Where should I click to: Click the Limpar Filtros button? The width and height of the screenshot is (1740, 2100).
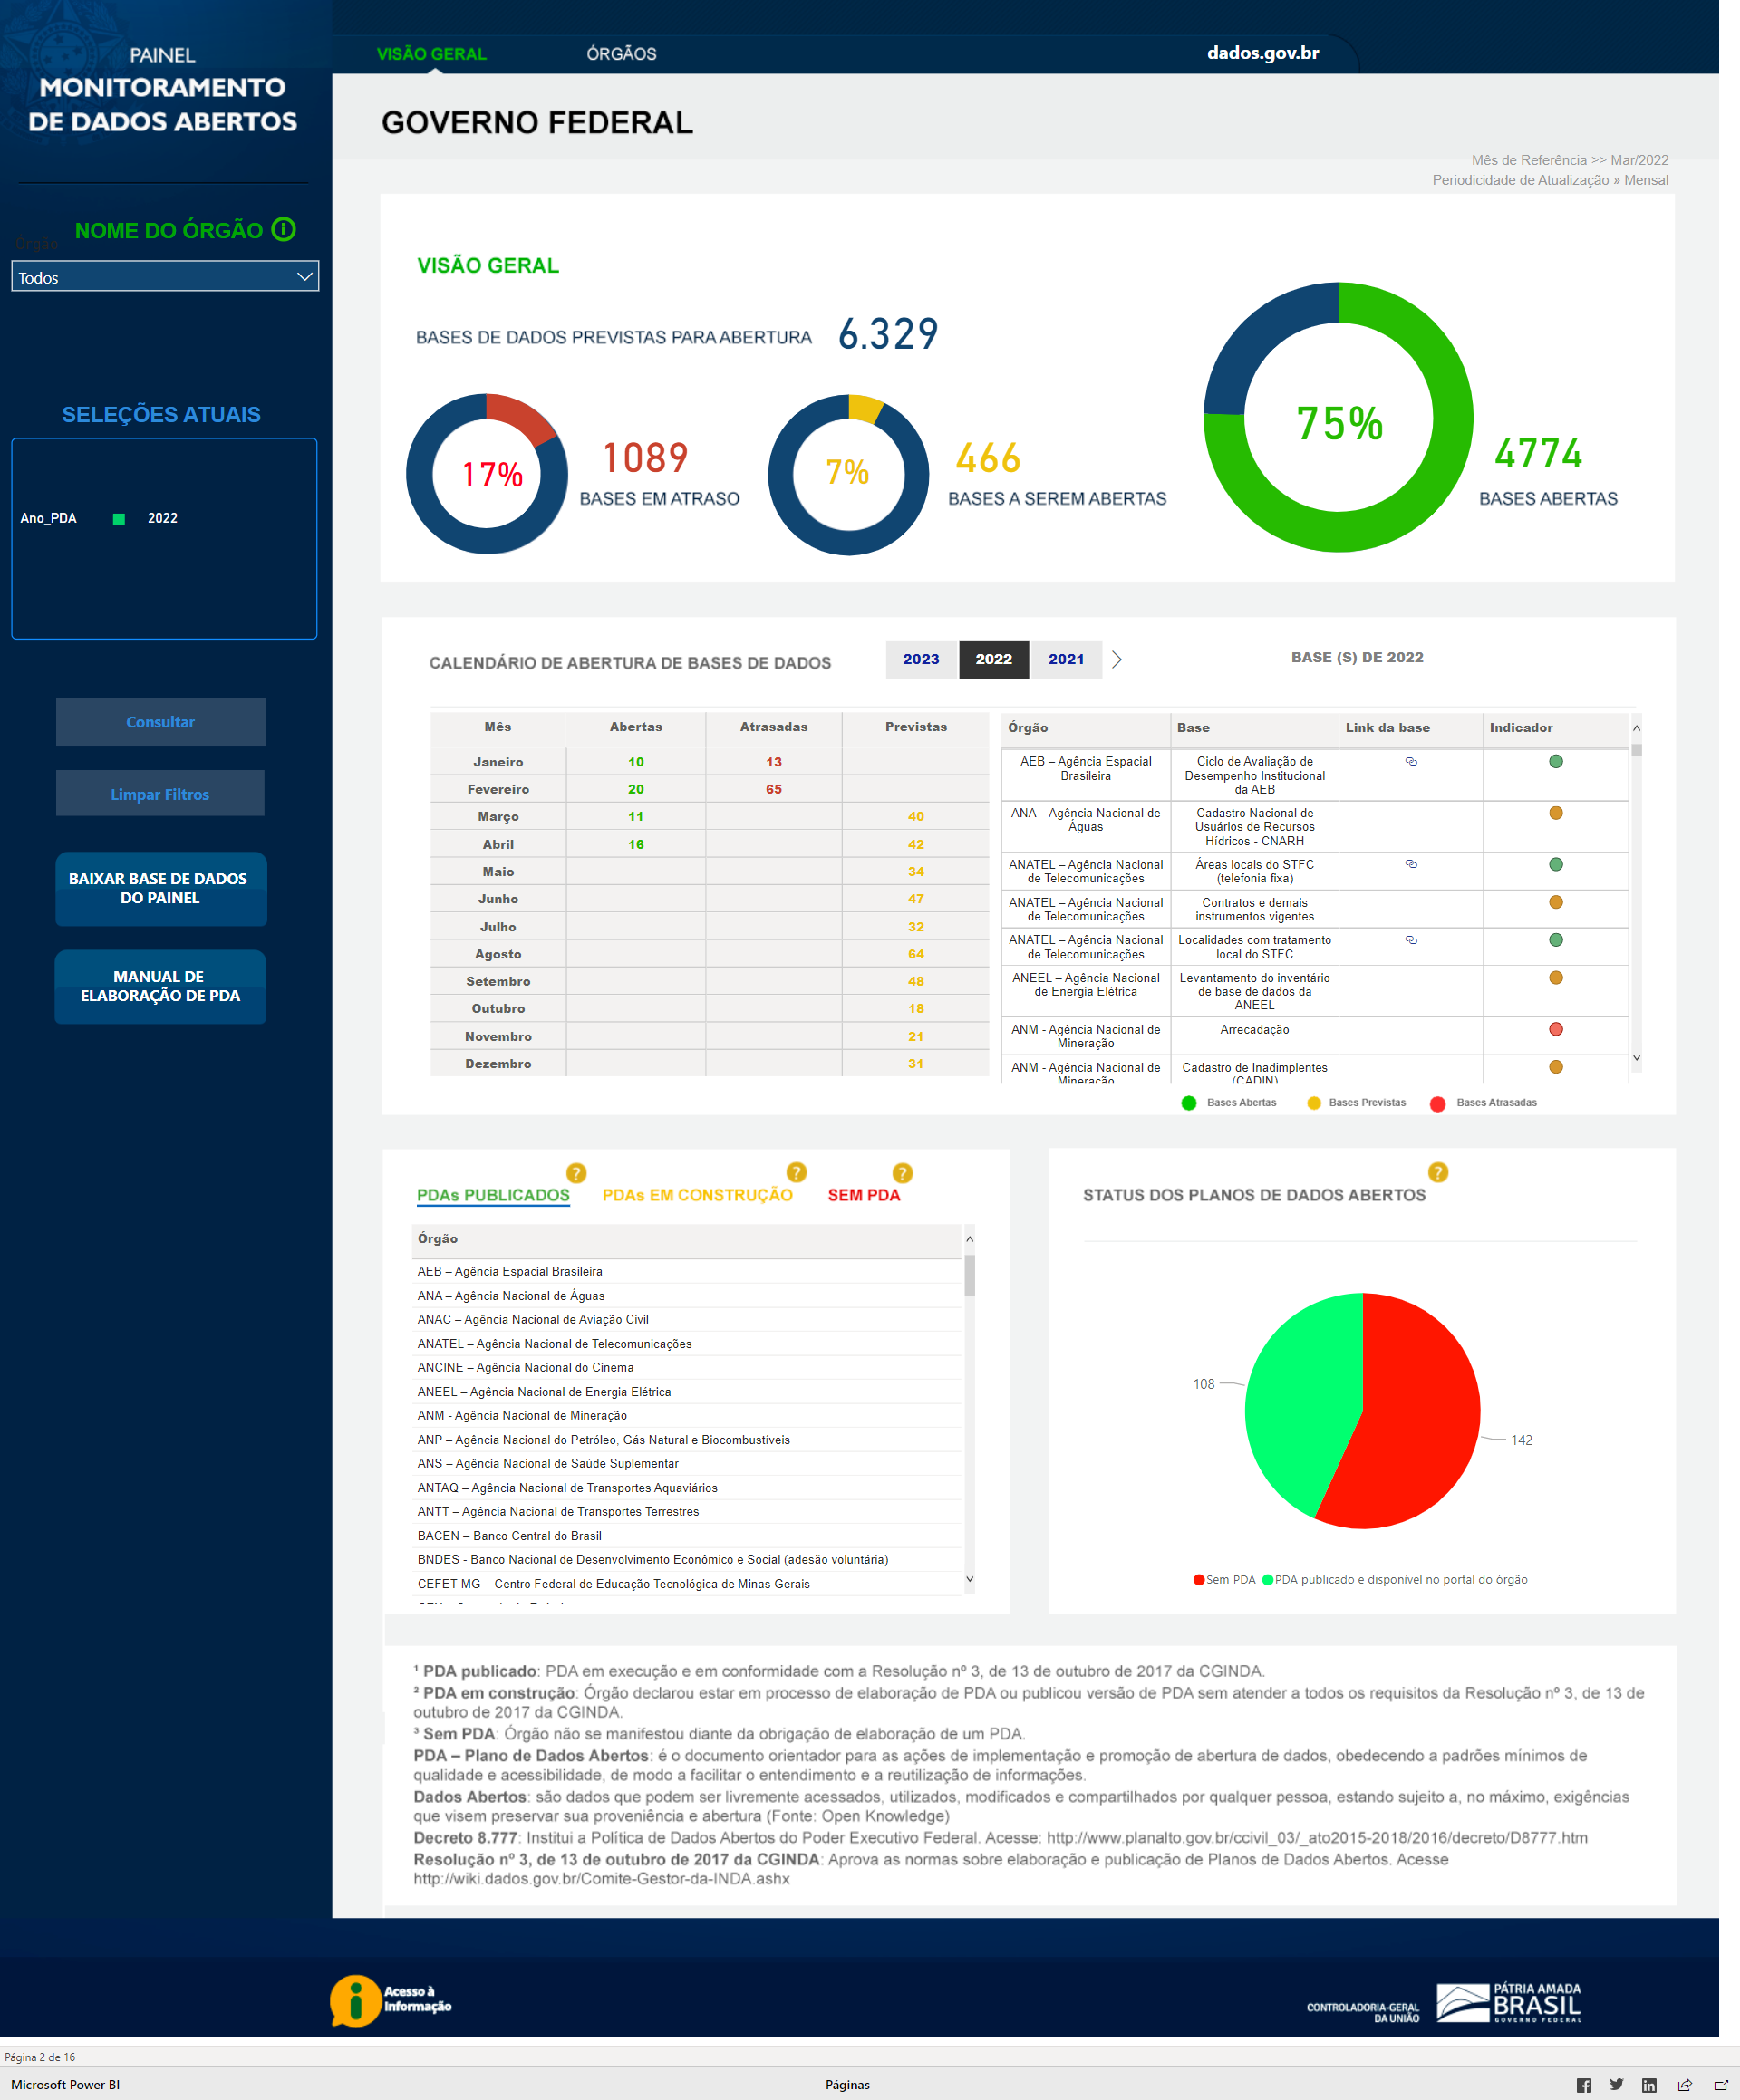160,794
